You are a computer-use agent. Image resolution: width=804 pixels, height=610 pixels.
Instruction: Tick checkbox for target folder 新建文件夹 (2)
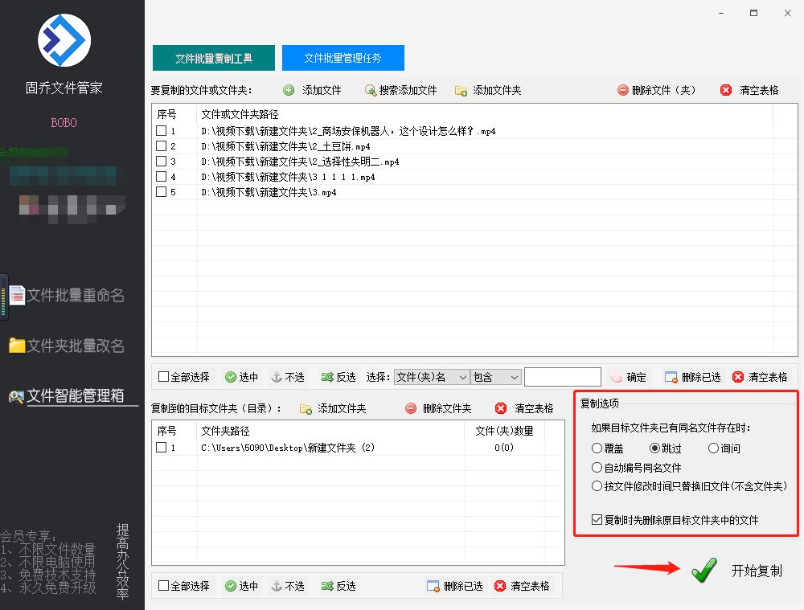click(162, 448)
